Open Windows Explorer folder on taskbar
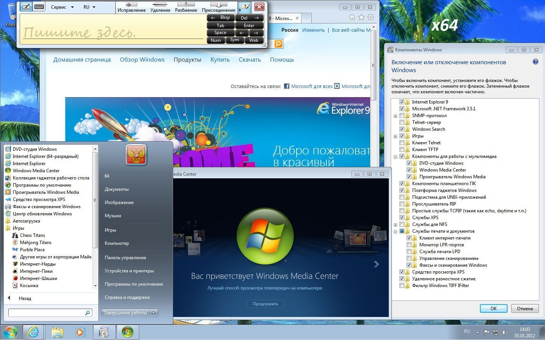The width and height of the screenshot is (545, 340). coord(57,332)
